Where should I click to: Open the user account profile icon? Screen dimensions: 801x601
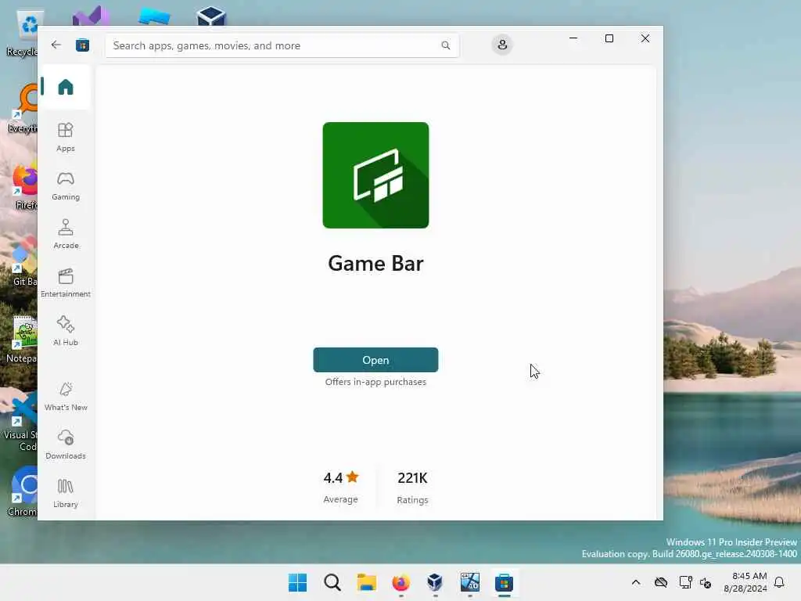502,45
